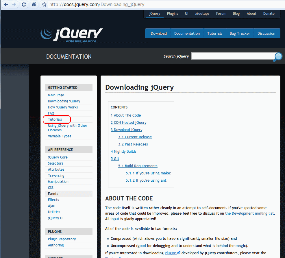Screen dimensions: 285x258
Task: Bookmark this page with the star icon
Action: (x=44, y=4)
